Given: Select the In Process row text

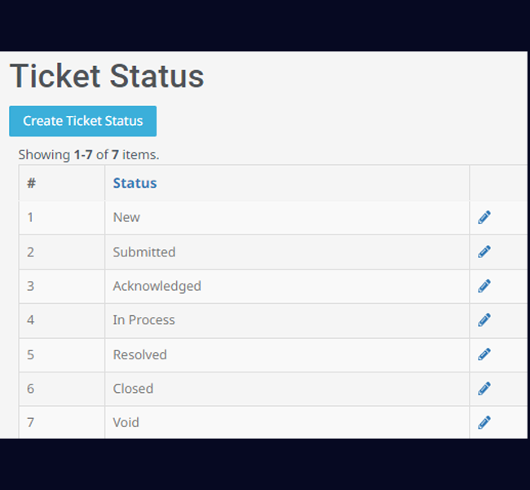Looking at the screenshot, I should 144,320.
